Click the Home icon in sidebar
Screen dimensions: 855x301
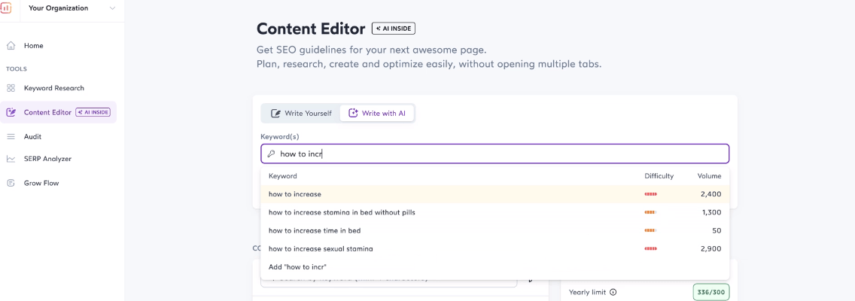(x=11, y=45)
